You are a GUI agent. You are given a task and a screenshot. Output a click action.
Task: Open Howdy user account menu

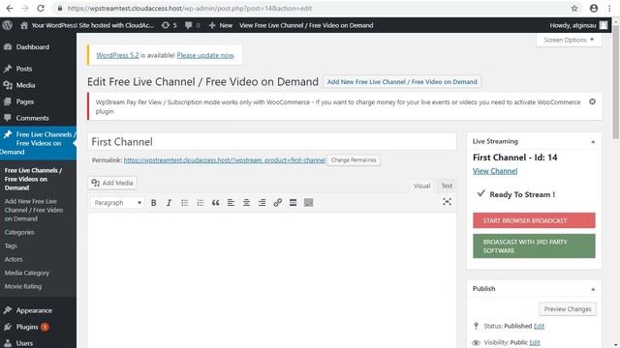[578, 25]
